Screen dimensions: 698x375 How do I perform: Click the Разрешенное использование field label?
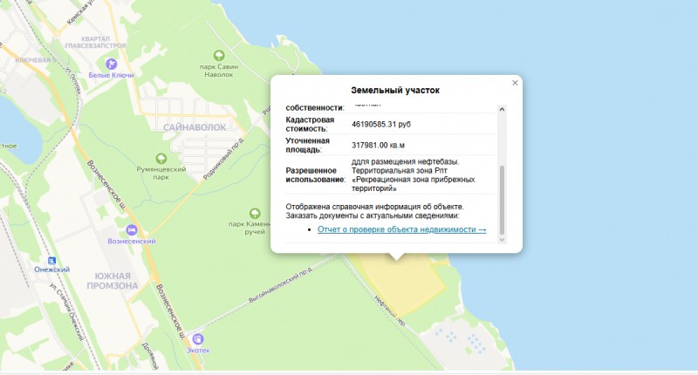tap(311, 174)
